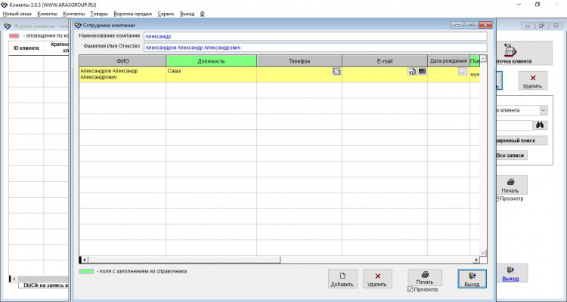
Task: Maximize Сотрудники компании dialog
Action: 471,25
